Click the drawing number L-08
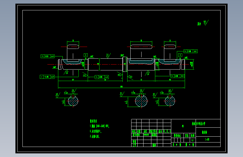This screenshot has height=157, width=243. pos(207,139)
